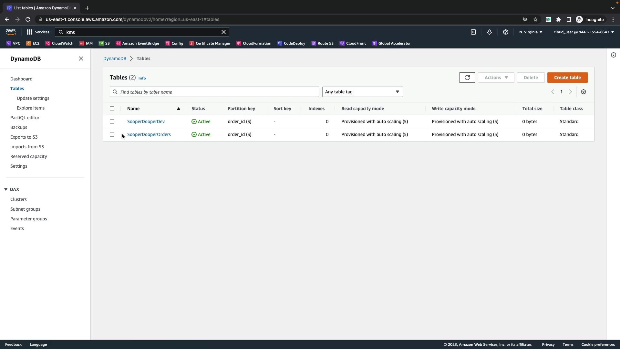620x349 pixels.
Task: Close the DynamoDB navigation sidebar
Action: [x=81, y=58]
